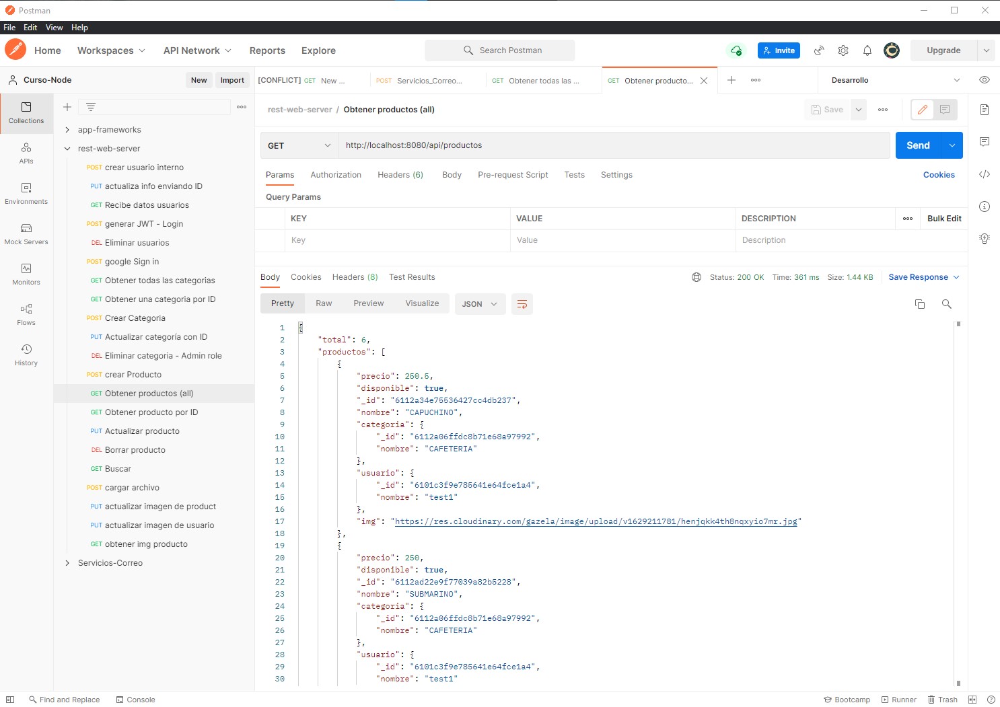Click the search response magnifier icon
Viewport: 1000px width, 707px height.
946,304
